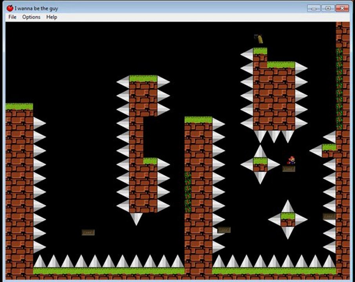Open the Help menu
Viewport: 355px width, 282px height.
(52, 17)
